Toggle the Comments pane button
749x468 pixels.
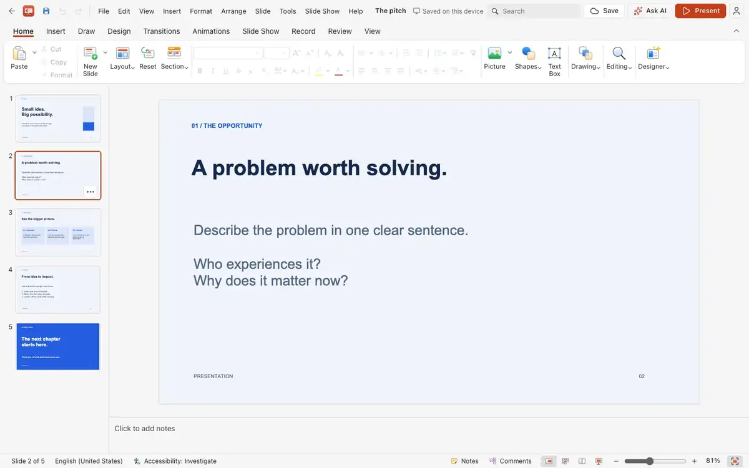coord(509,461)
